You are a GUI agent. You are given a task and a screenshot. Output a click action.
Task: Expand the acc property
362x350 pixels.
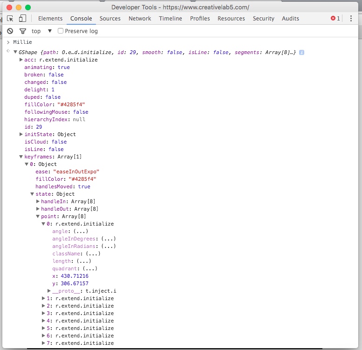[x=21, y=60]
